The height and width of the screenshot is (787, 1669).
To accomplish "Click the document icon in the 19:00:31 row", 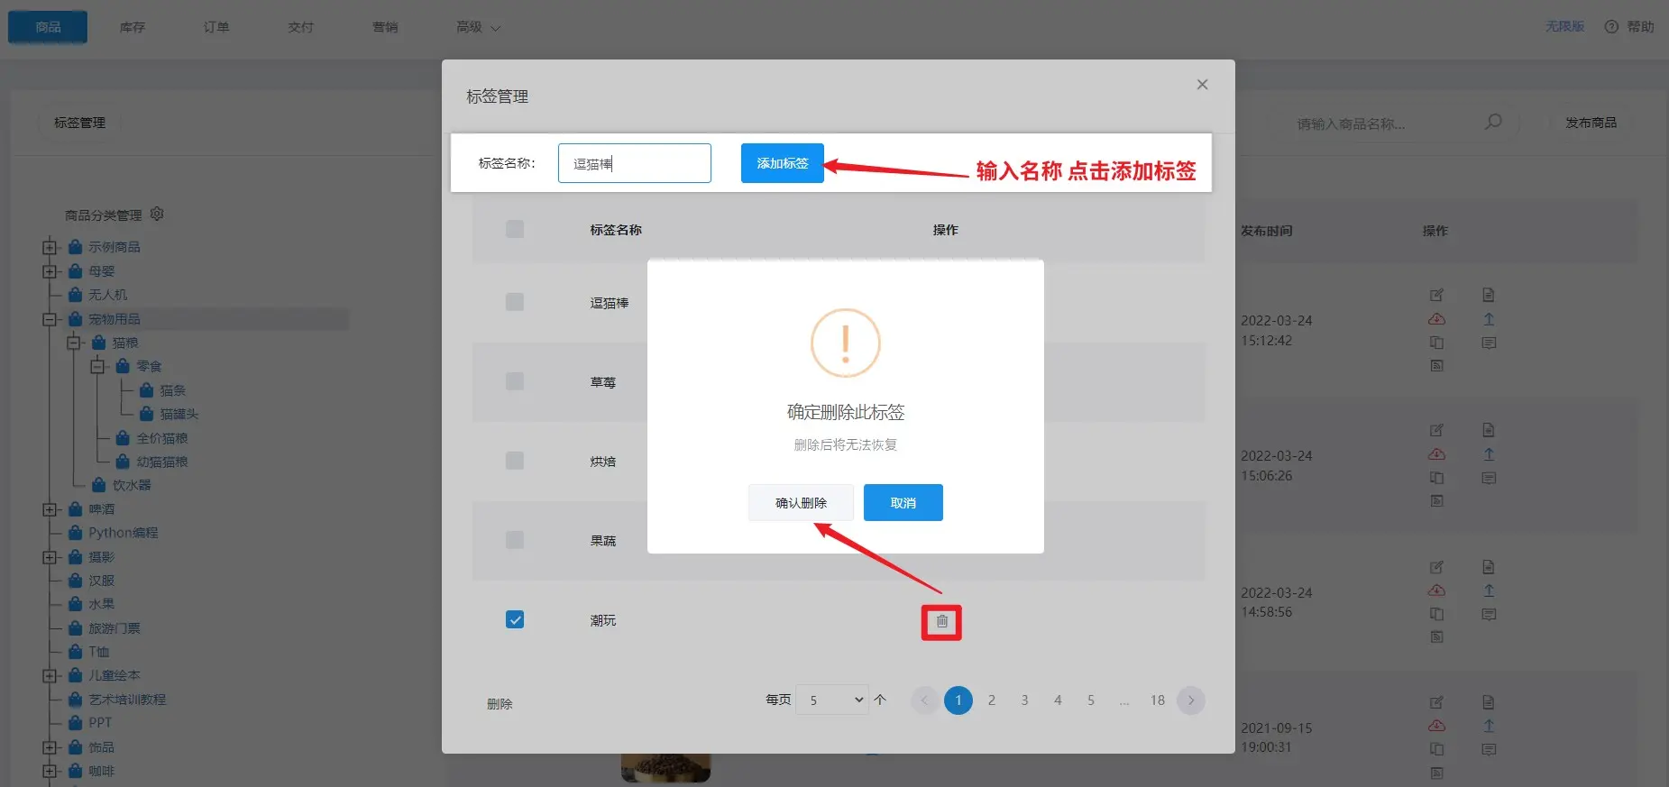I will click(1489, 702).
